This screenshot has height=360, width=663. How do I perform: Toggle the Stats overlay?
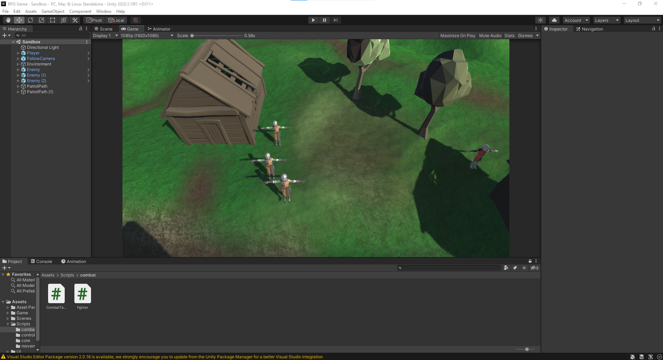509,36
